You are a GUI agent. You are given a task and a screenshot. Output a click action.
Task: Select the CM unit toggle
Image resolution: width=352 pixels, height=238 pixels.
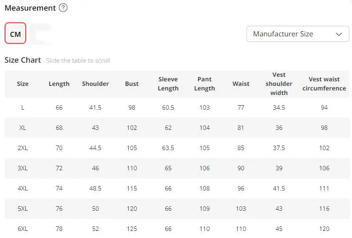coord(15,34)
